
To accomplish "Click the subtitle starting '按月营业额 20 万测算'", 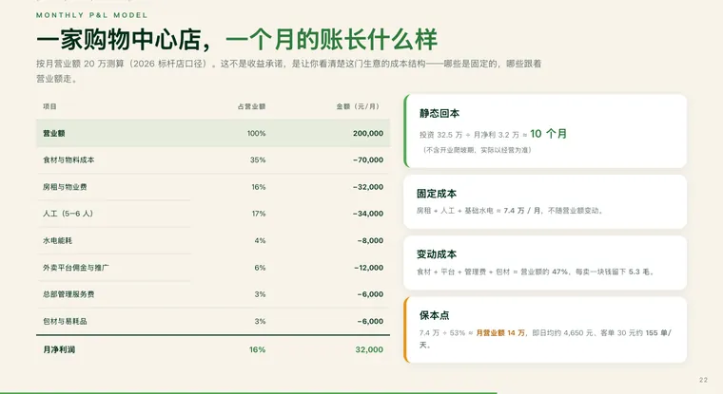I will tap(288, 71).
